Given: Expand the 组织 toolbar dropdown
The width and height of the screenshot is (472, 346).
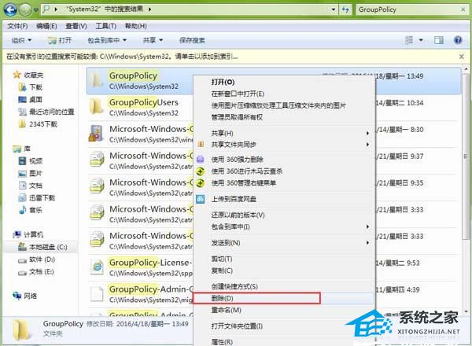Looking at the screenshot, I should click(x=21, y=40).
